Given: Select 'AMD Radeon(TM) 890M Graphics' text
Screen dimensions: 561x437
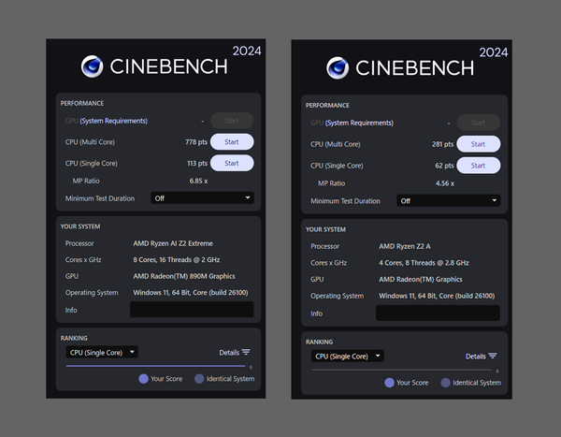Looking at the screenshot, I should (184, 276).
